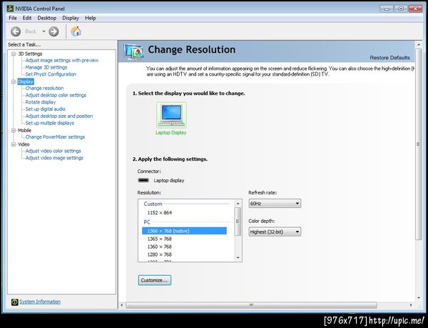Click main panel vertical scroll up arrow
Screen dimensions: 428x328
coord(419,44)
